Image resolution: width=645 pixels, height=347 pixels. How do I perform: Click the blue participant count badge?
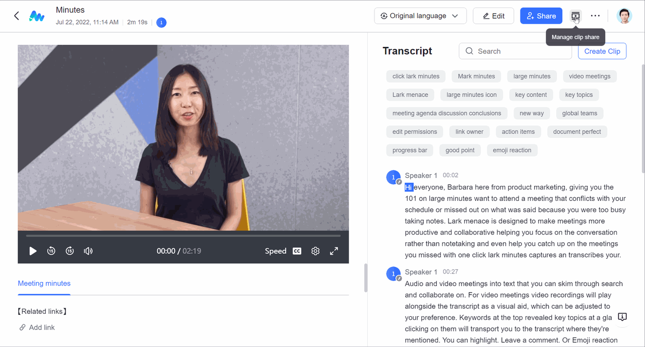161,22
